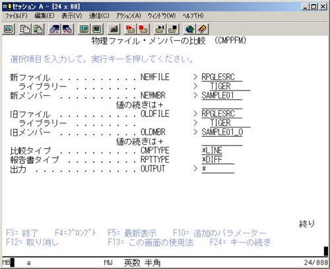Maximize the セッション A window
This screenshot has height=269, width=330.
click(x=313, y=7)
